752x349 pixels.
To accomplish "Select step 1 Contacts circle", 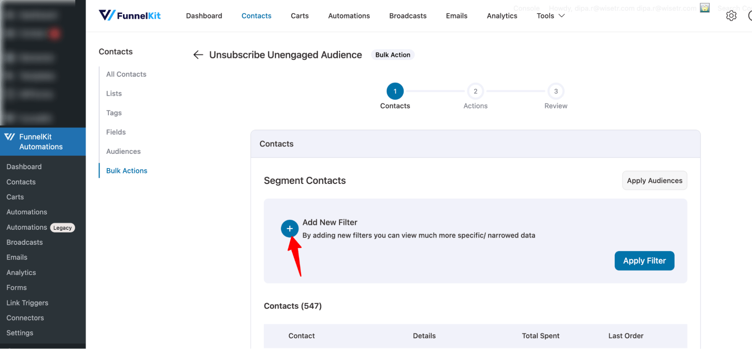I will (395, 91).
